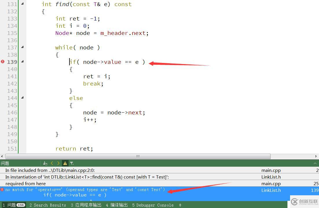Clear the issues list with the broom icon
This screenshot has width=319, height=208.
tap(45, 163)
